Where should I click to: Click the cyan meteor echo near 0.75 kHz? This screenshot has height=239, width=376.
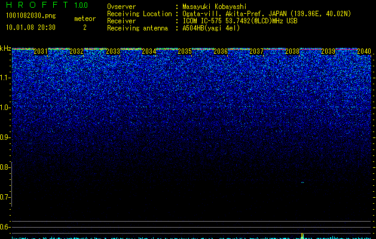pos(302,183)
